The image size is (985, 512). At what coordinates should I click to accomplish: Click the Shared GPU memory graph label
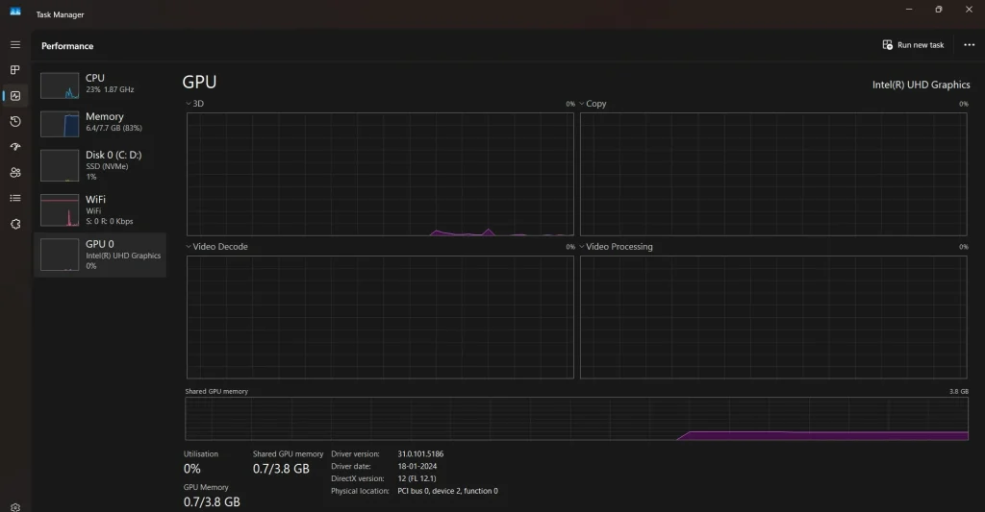[216, 391]
